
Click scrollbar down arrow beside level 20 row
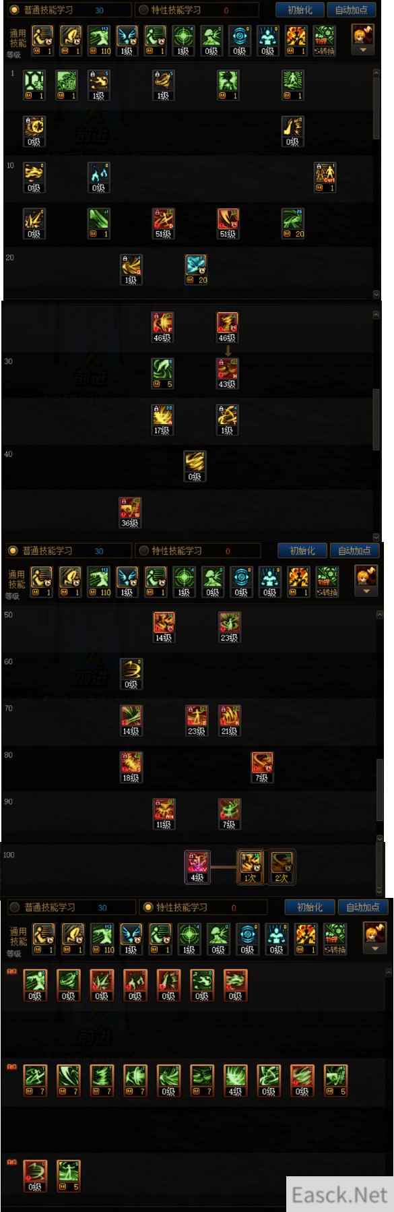coord(377,295)
